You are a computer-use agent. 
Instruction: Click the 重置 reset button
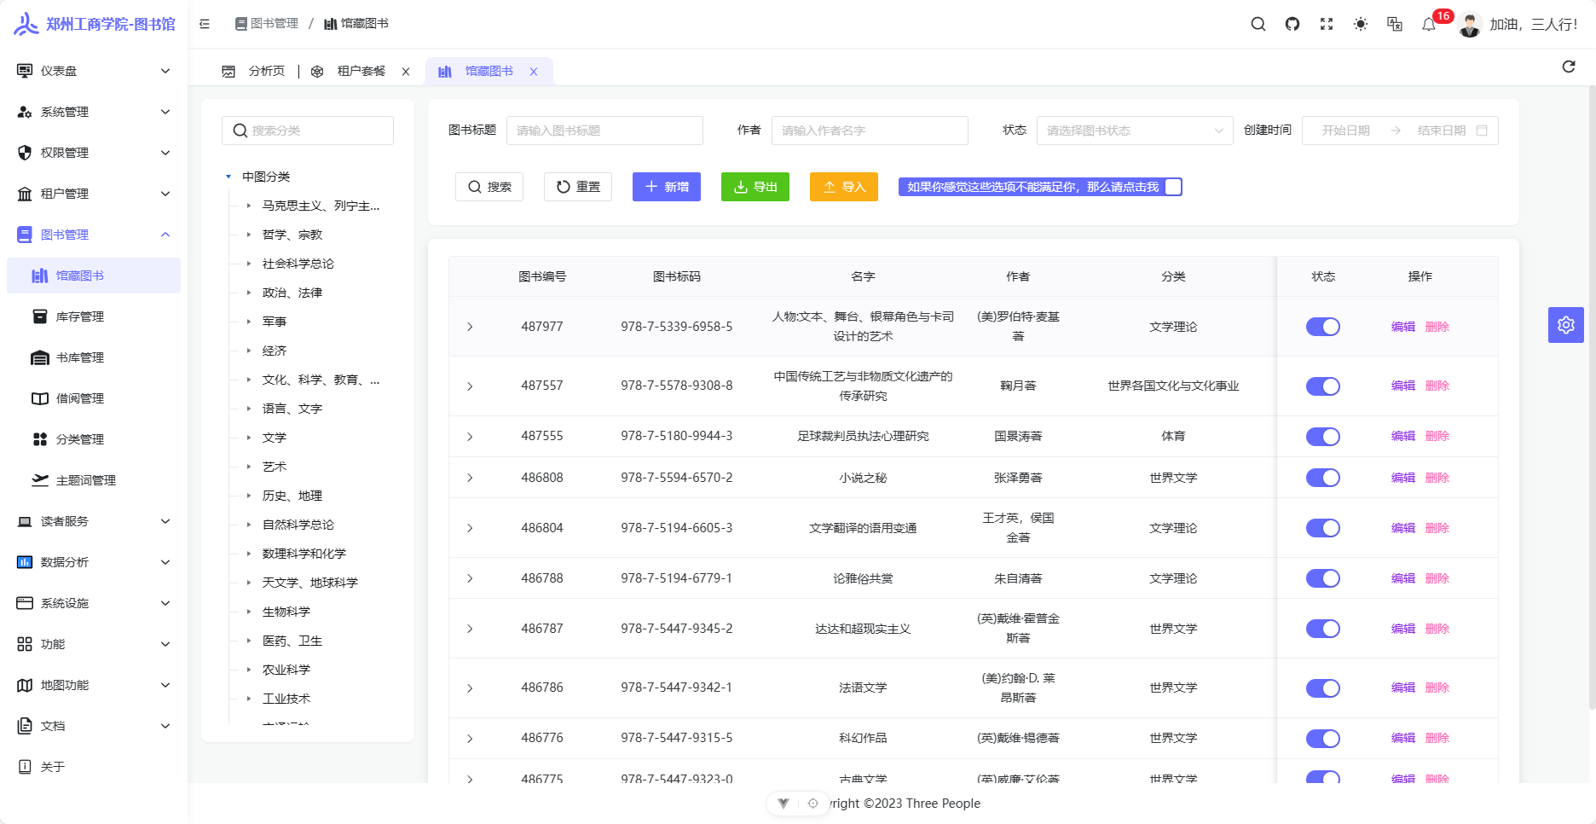578,187
